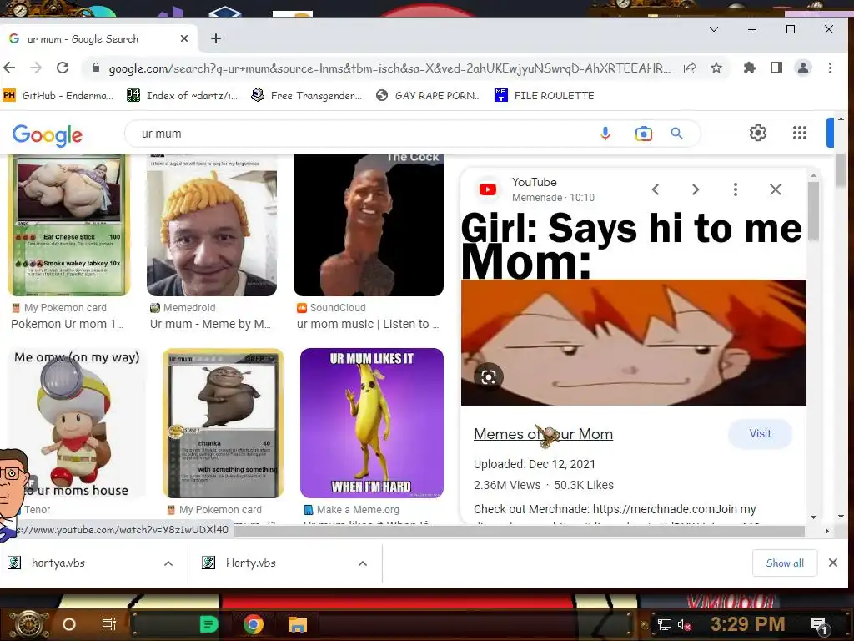The height and width of the screenshot is (641, 854).
Task: Click the address bar URL
Action: (x=389, y=68)
